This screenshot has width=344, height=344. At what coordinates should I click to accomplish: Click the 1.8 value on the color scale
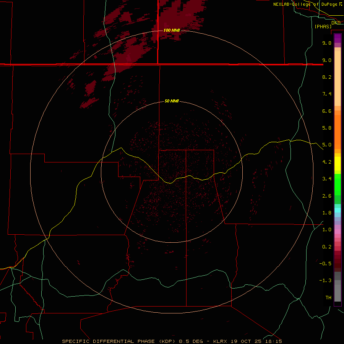(327, 213)
